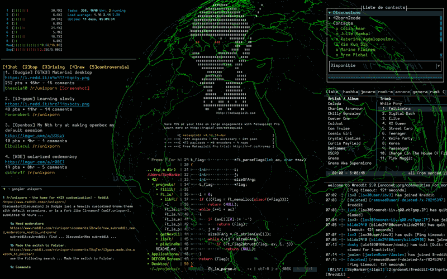Open the i3-gaps Learning slowly image link
Viewport: 447px width, 279px height.
(39, 104)
